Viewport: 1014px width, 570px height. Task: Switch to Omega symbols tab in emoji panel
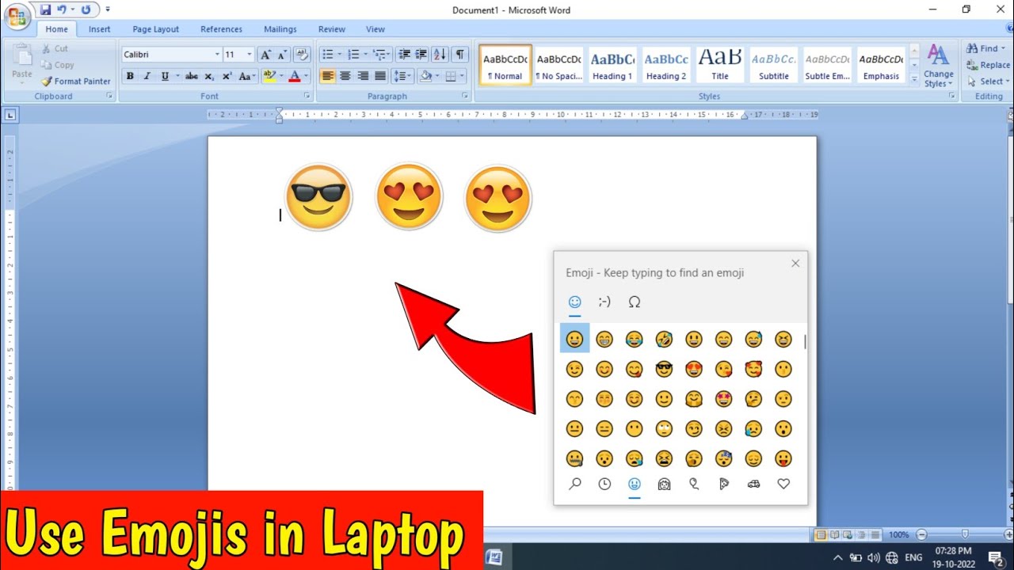(x=634, y=302)
